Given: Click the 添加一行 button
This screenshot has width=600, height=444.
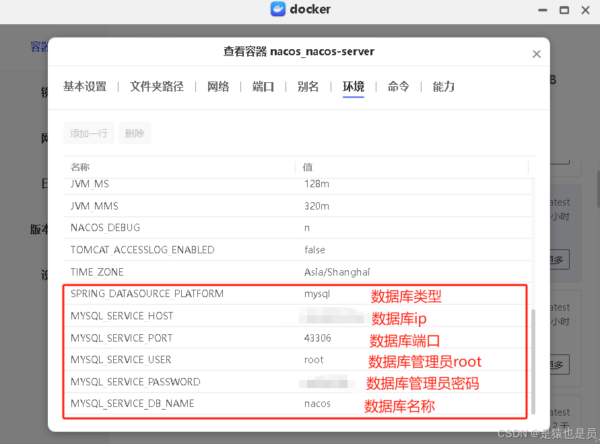Looking at the screenshot, I should point(89,133).
